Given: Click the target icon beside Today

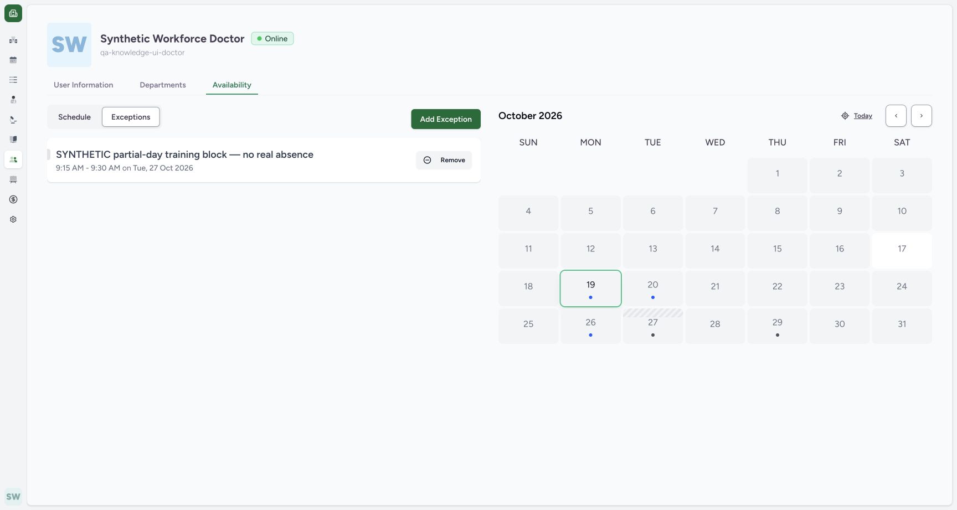Looking at the screenshot, I should (845, 116).
